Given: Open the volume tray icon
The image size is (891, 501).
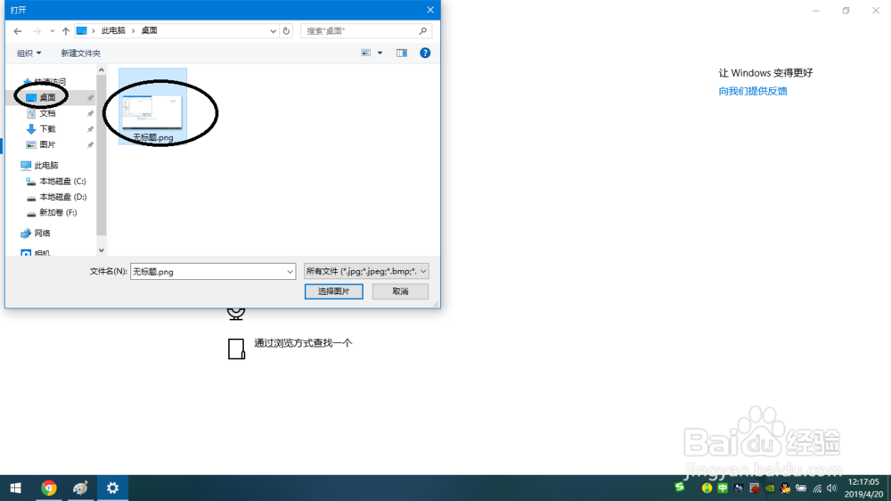Looking at the screenshot, I should point(832,488).
